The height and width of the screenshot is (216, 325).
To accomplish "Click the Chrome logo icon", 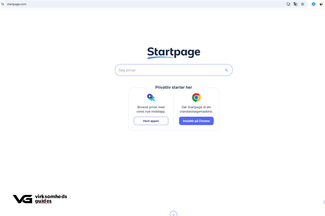I will click(x=196, y=98).
